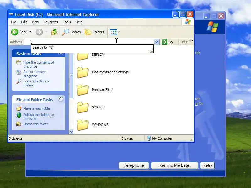Image resolution: width=251 pixels, height=188 pixels.
Task: Select the Search for "o" suggestion
Action: tap(92, 47)
